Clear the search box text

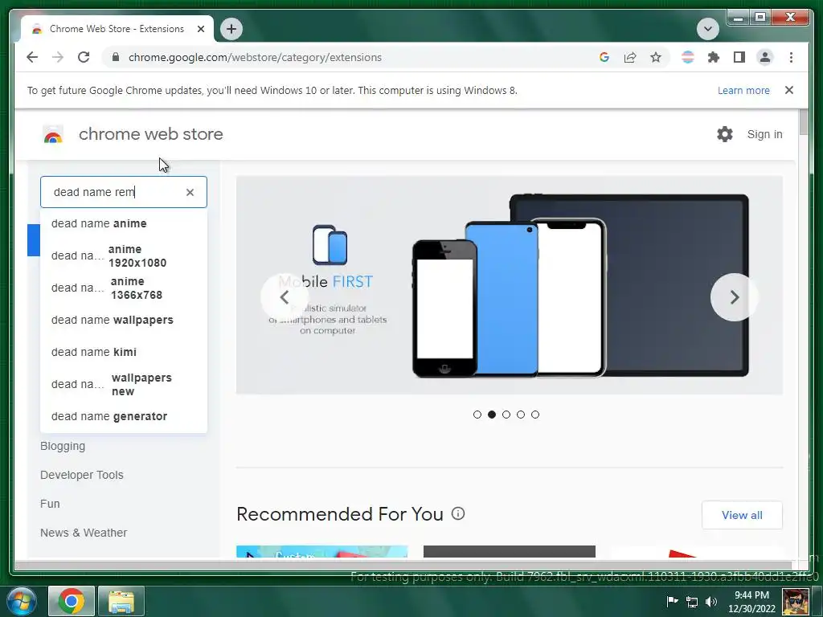(190, 193)
